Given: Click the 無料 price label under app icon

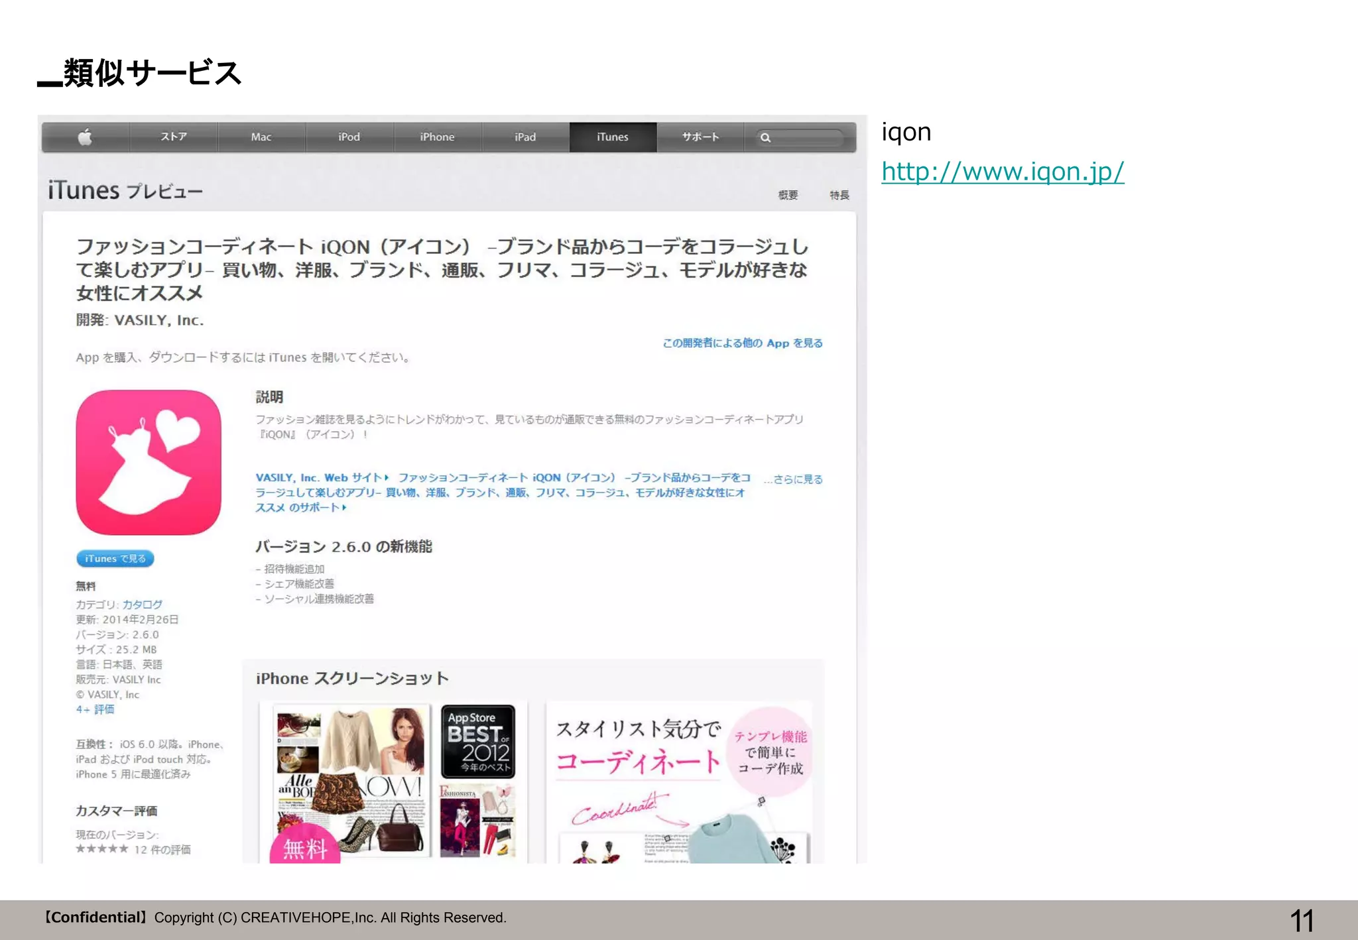Looking at the screenshot, I should [x=86, y=586].
